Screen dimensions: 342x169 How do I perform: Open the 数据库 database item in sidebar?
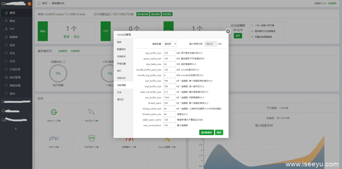click(16, 37)
